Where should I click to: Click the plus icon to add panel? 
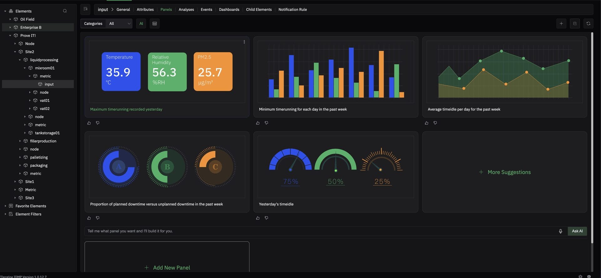[x=561, y=23]
